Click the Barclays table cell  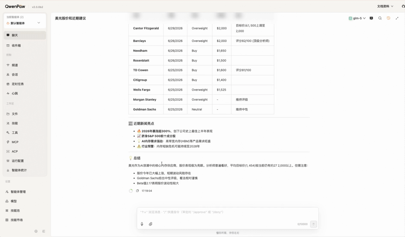point(146,41)
